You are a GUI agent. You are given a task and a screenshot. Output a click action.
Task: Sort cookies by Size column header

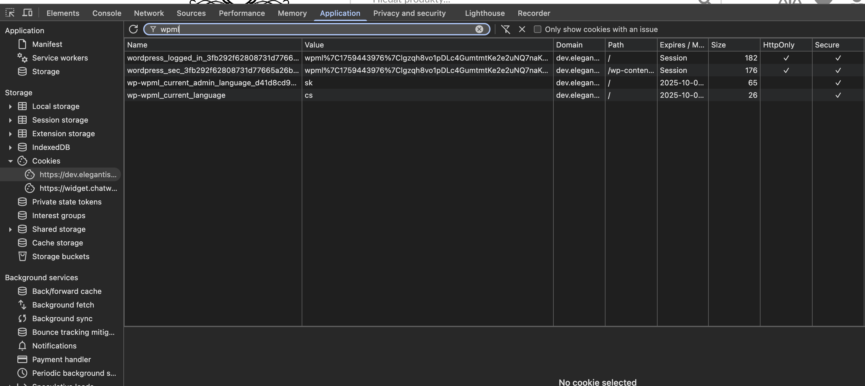(718, 45)
